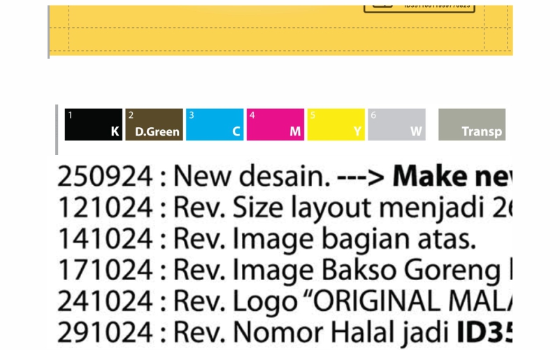Image resolution: width=560 pixels, height=350 pixels.
Task: Pick the cyan C swatch
Action: tap(215, 124)
